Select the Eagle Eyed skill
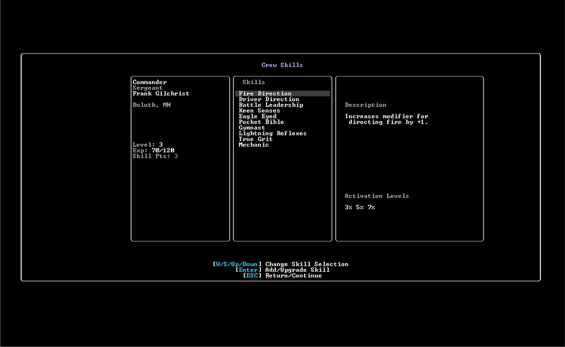This screenshot has height=347, width=565. (x=258, y=116)
